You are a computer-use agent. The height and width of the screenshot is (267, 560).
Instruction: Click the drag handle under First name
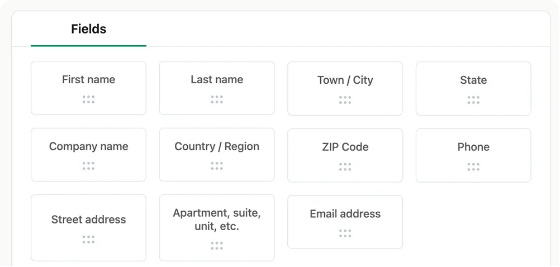tap(88, 99)
